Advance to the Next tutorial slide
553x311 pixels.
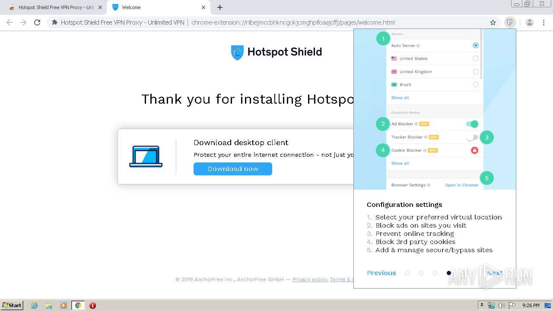point(495,273)
